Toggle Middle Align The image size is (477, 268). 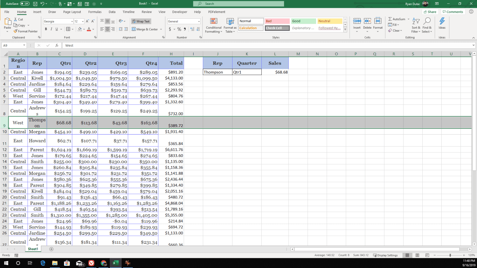107,21
